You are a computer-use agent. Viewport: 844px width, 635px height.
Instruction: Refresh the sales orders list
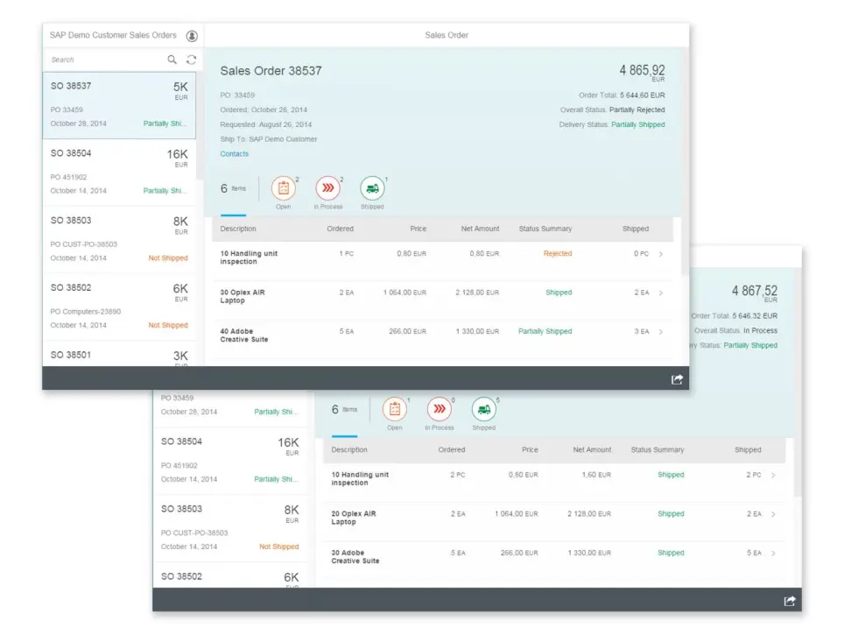click(x=191, y=60)
